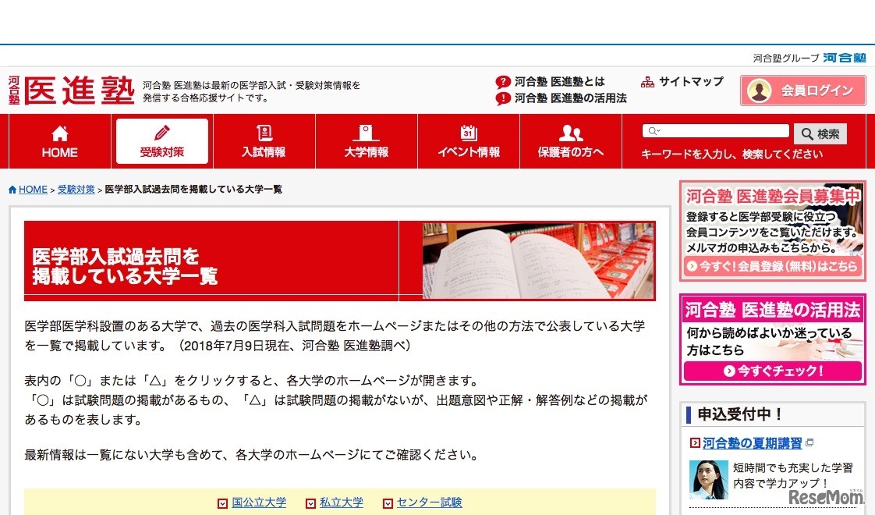
Task: Open 河合塾 医進塾の活用法 header link
Action: point(570,98)
